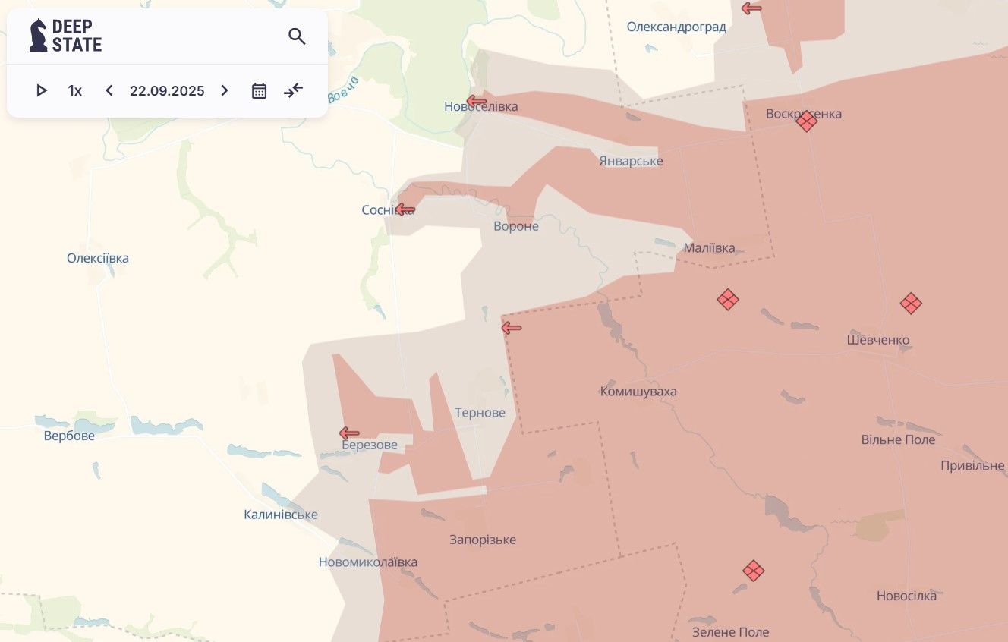Select the diamond unit marker at Воскресенка

[807, 121]
